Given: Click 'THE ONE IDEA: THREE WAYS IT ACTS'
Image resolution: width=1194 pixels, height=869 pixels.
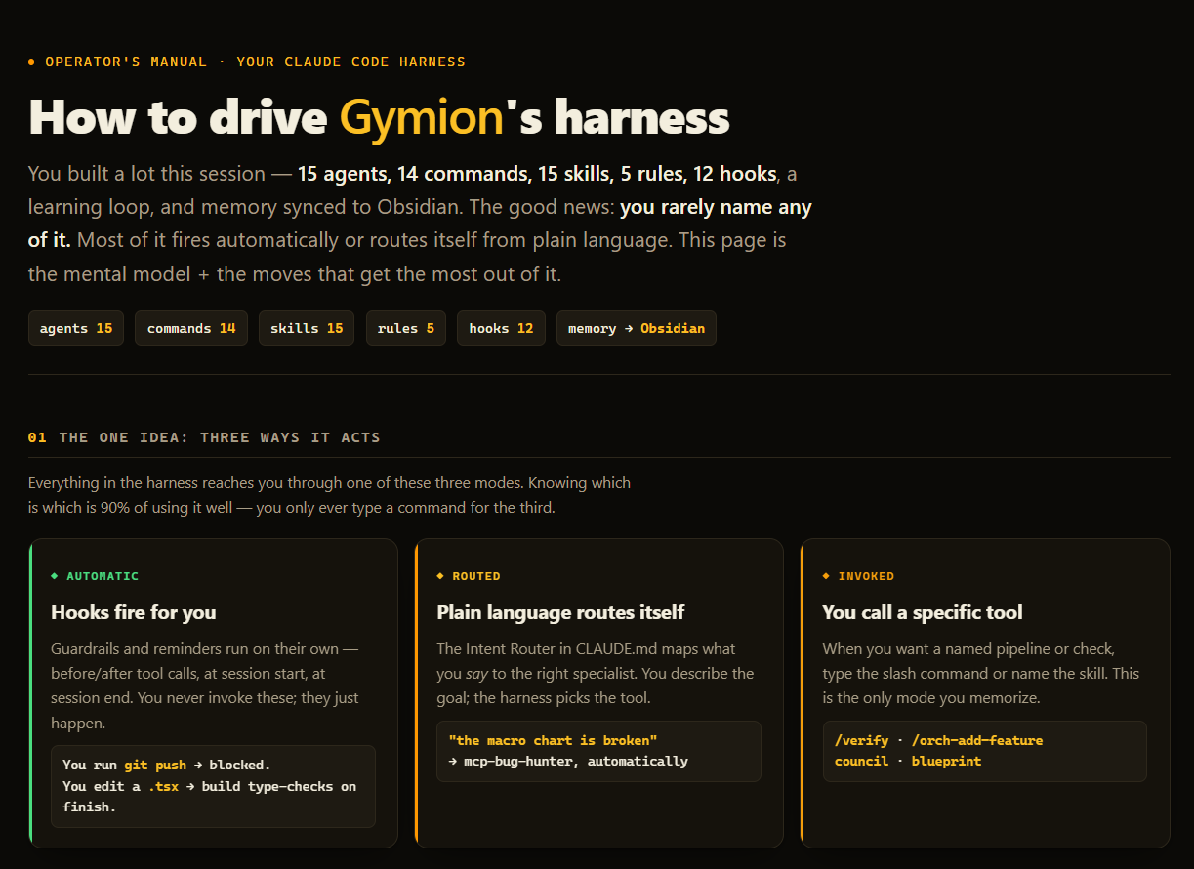Looking at the screenshot, I should (x=220, y=437).
